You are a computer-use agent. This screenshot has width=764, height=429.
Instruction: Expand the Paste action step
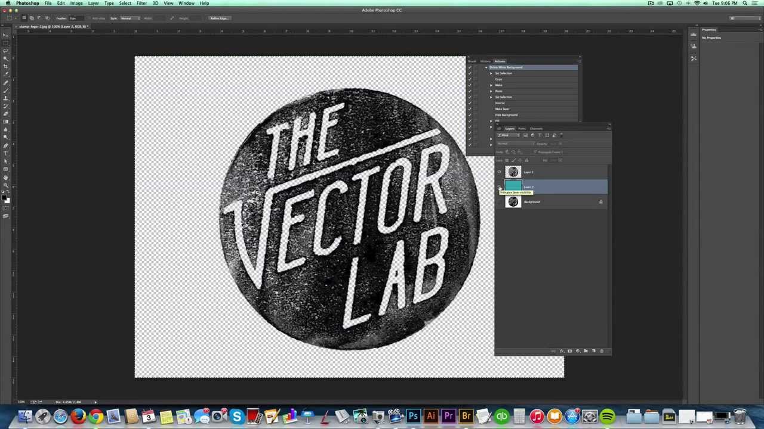(x=491, y=91)
